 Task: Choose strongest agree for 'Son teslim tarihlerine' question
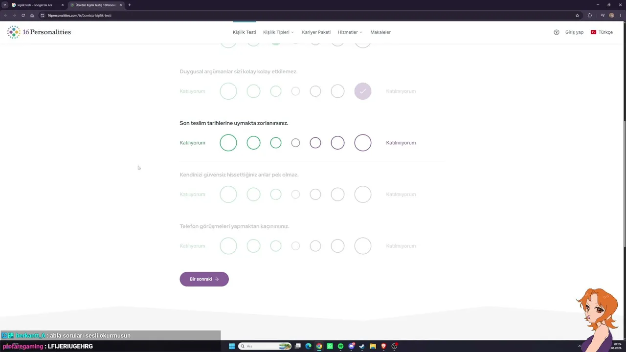click(228, 143)
